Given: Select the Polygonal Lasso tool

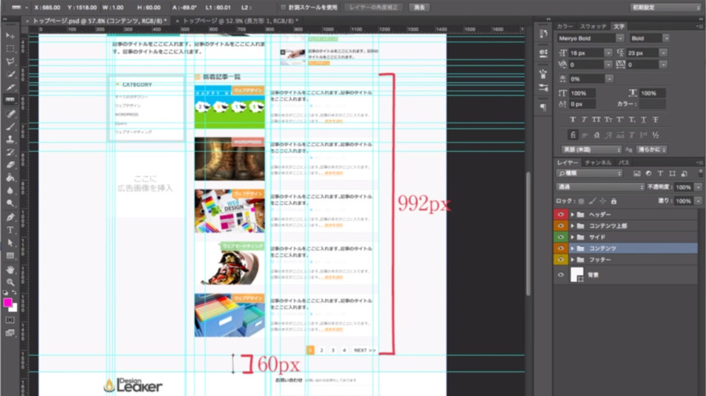Looking at the screenshot, I should point(10,61).
